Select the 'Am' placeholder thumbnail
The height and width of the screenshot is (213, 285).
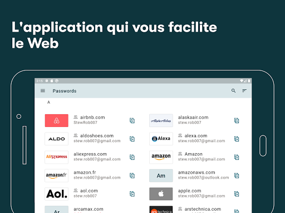tap(161, 175)
